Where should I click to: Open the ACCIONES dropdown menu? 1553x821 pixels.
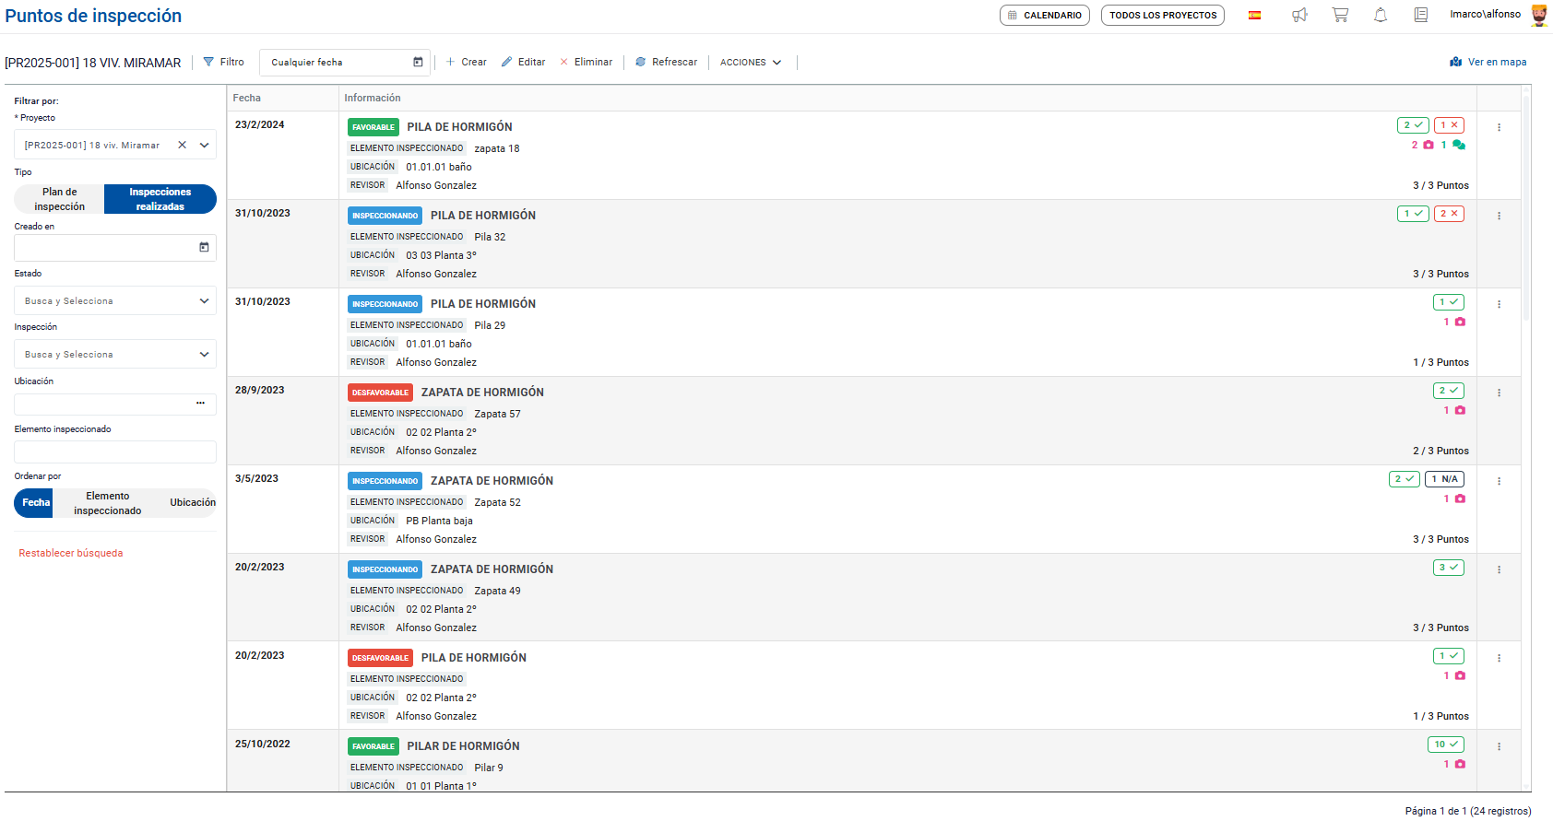pos(751,63)
